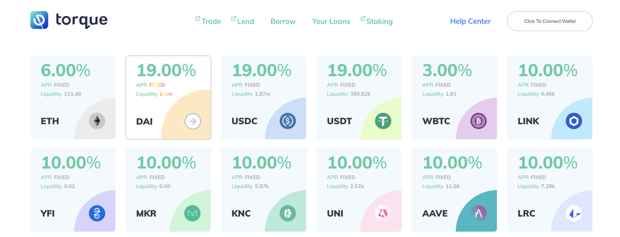Screen dimensions: 620x237
Task: Click the YFI coin icon
Action: (x=97, y=213)
